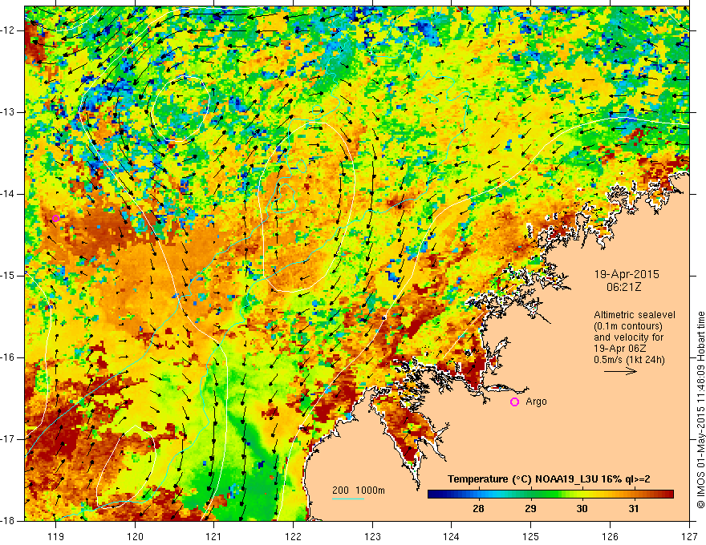
Task: Click longitude label 120
Action: 135,536
